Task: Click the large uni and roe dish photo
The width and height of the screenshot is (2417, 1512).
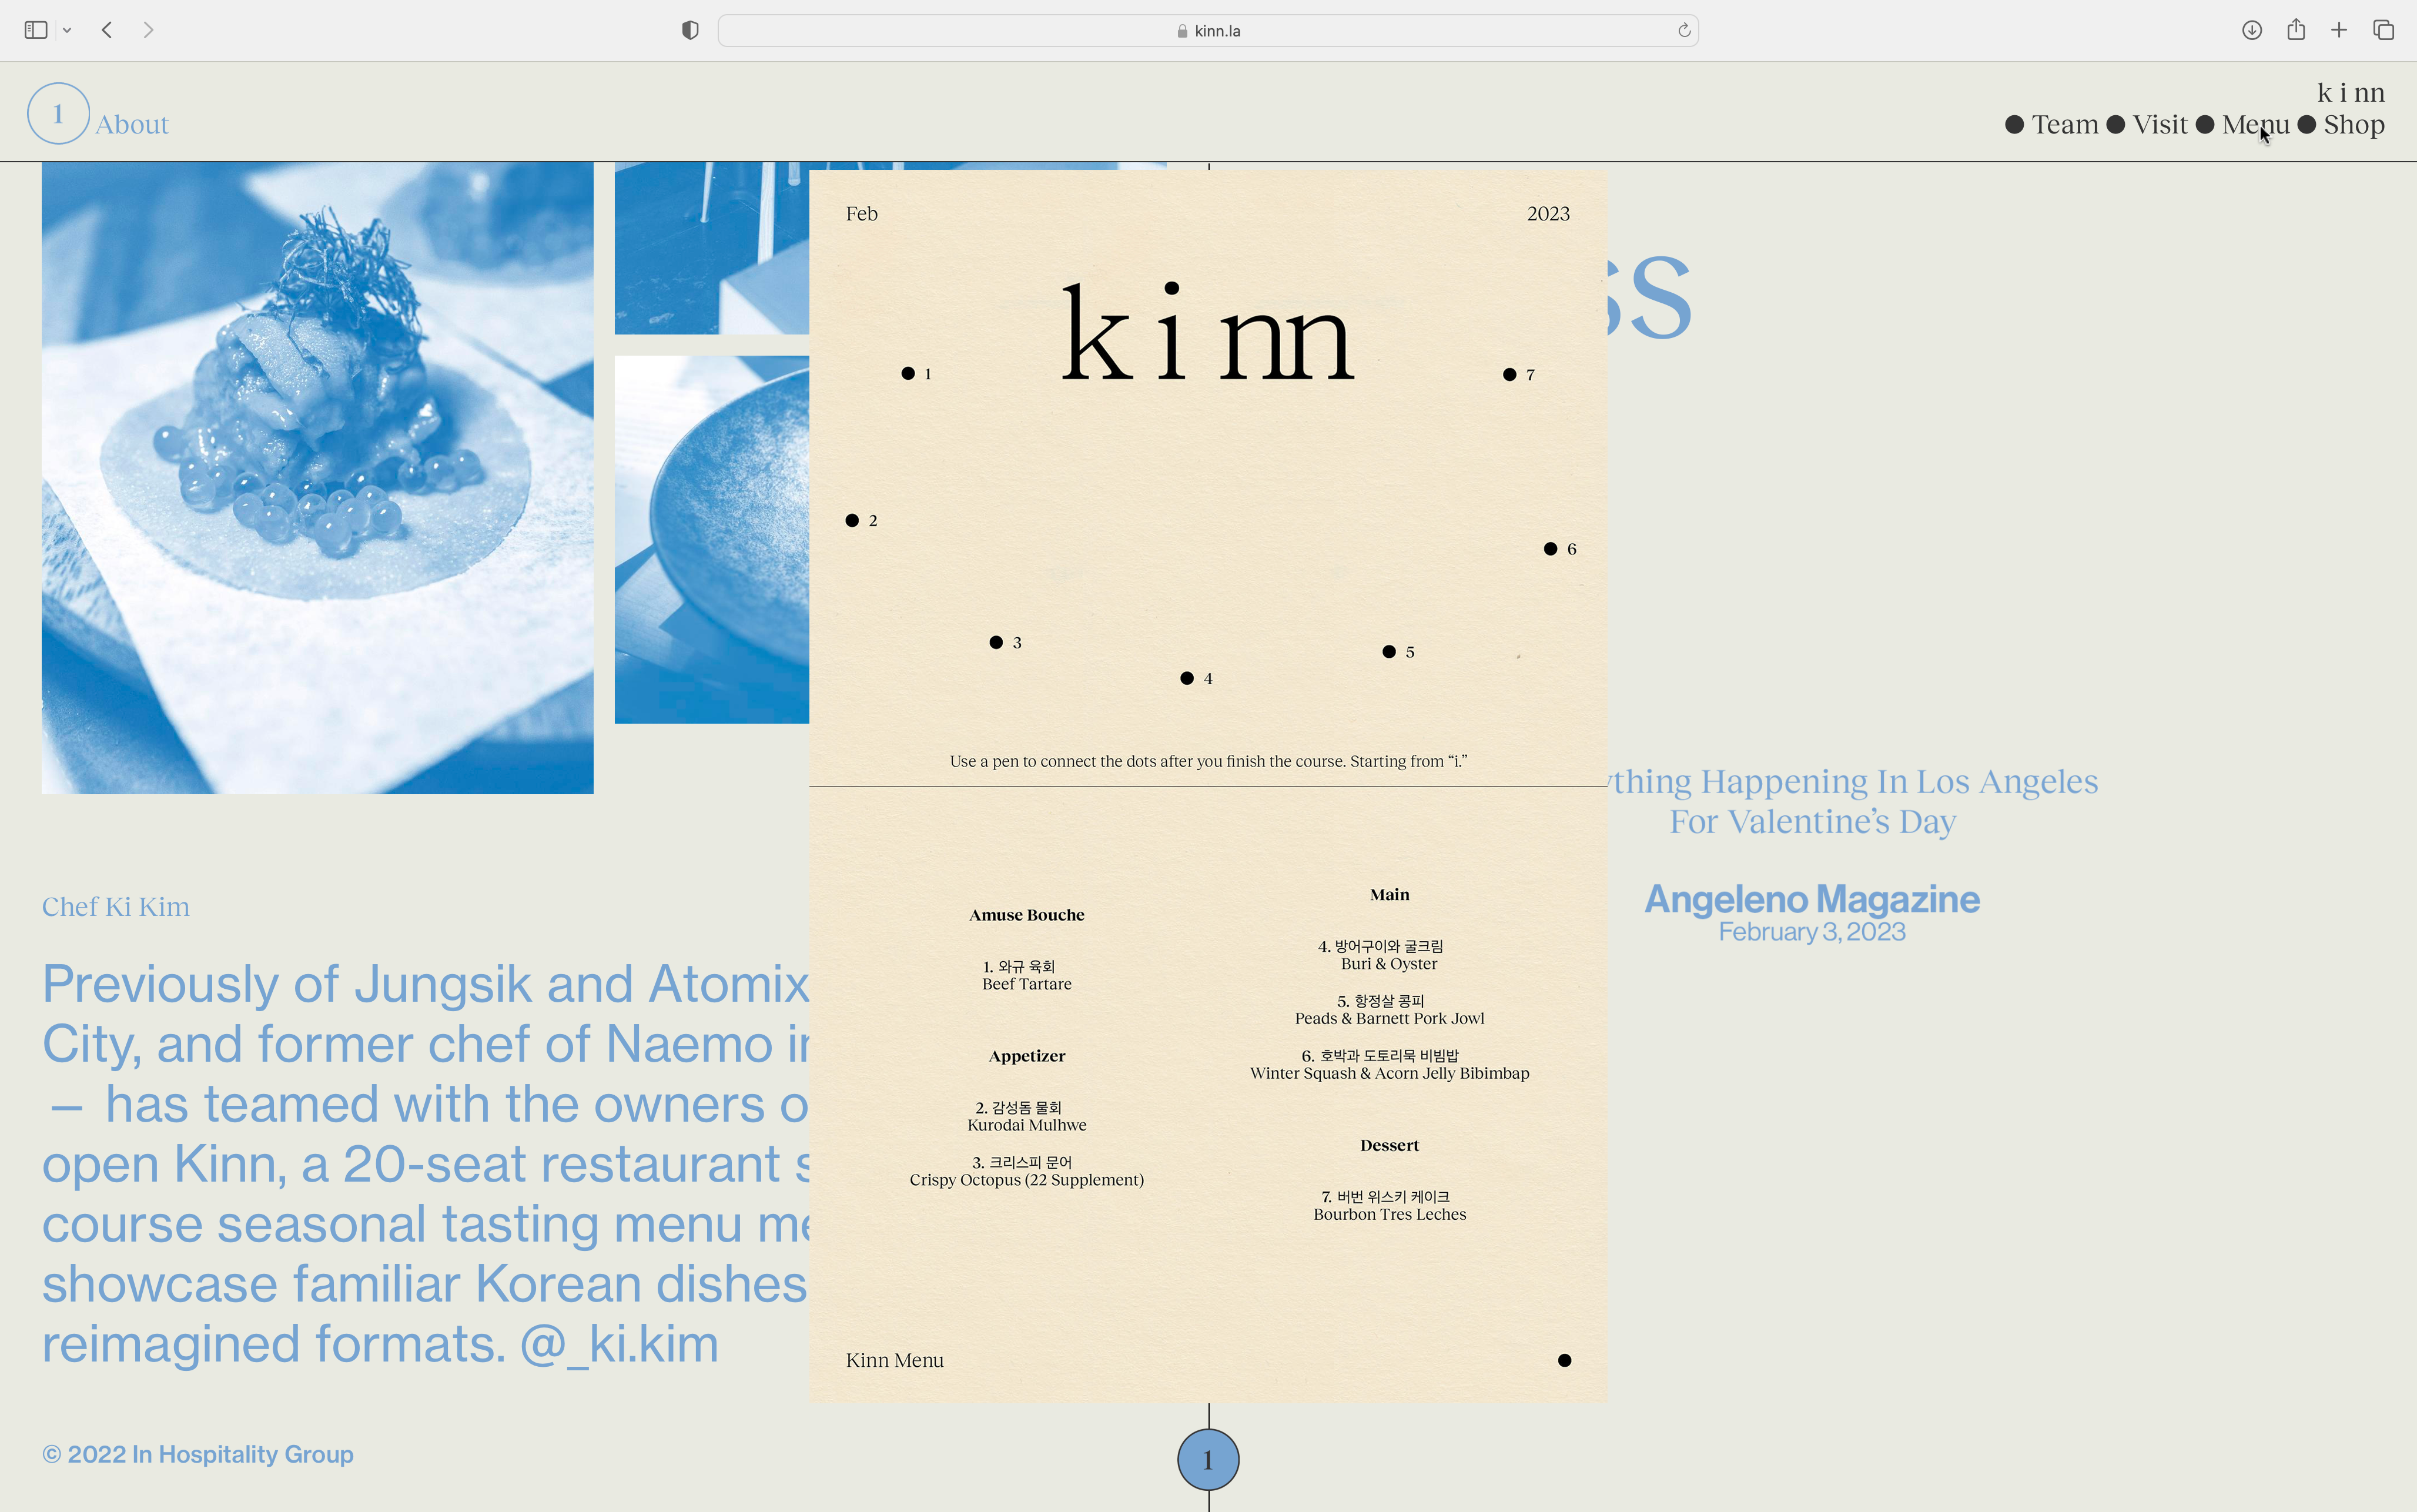Action: (318, 478)
